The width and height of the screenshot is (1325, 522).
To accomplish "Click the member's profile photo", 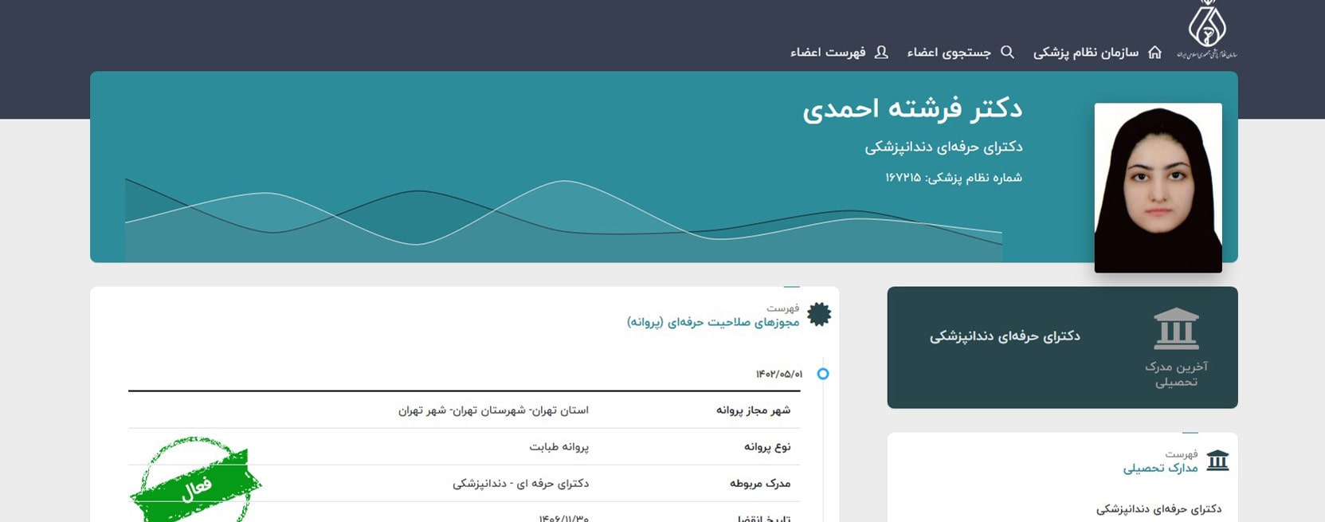I will pyautogui.click(x=1158, y=188).
